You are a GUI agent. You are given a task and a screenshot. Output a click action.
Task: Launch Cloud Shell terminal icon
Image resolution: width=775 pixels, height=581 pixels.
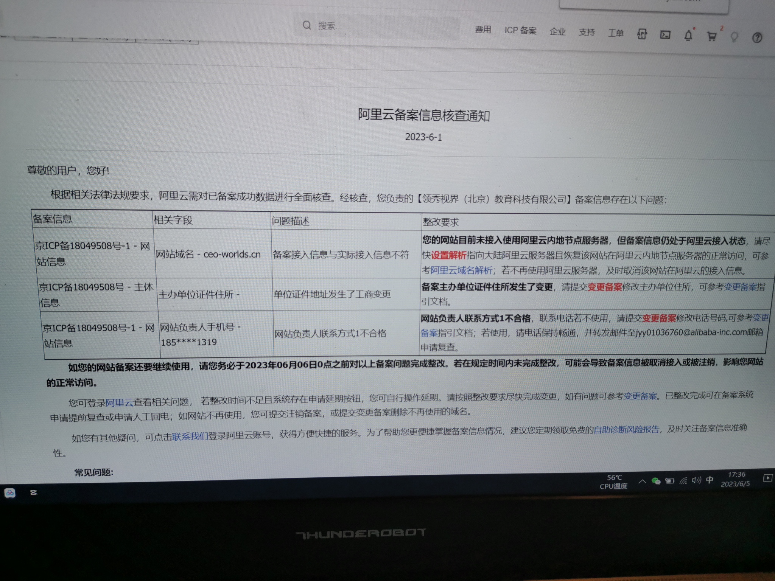pyautogui.click(x=665, y=35)
